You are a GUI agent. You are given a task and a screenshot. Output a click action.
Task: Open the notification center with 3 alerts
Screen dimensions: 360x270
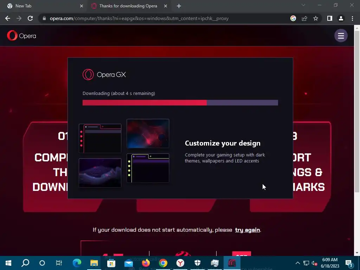349,263
